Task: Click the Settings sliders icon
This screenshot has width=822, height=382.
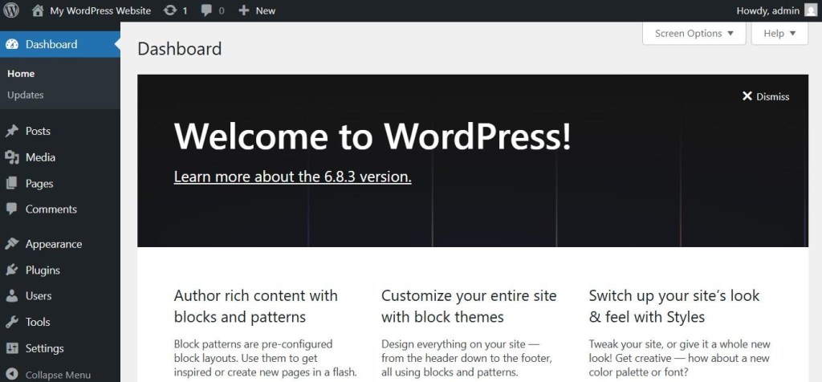Action: point(12,348)
